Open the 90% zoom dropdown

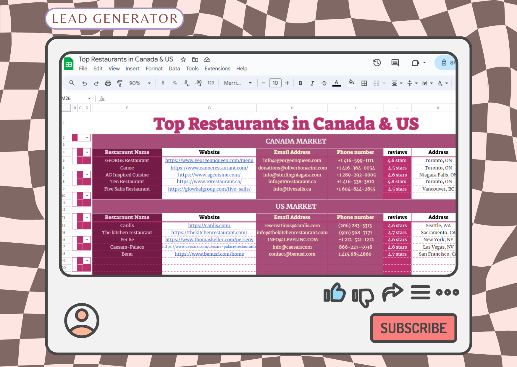(140, 83)
